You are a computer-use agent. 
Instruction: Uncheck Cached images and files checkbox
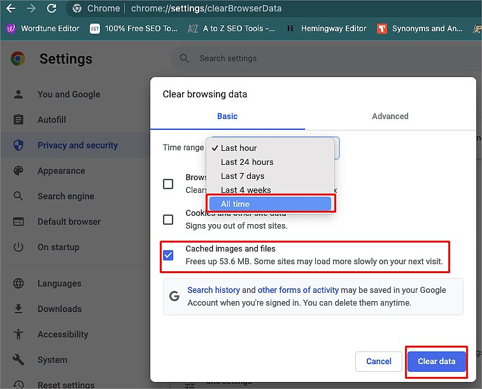168,255
